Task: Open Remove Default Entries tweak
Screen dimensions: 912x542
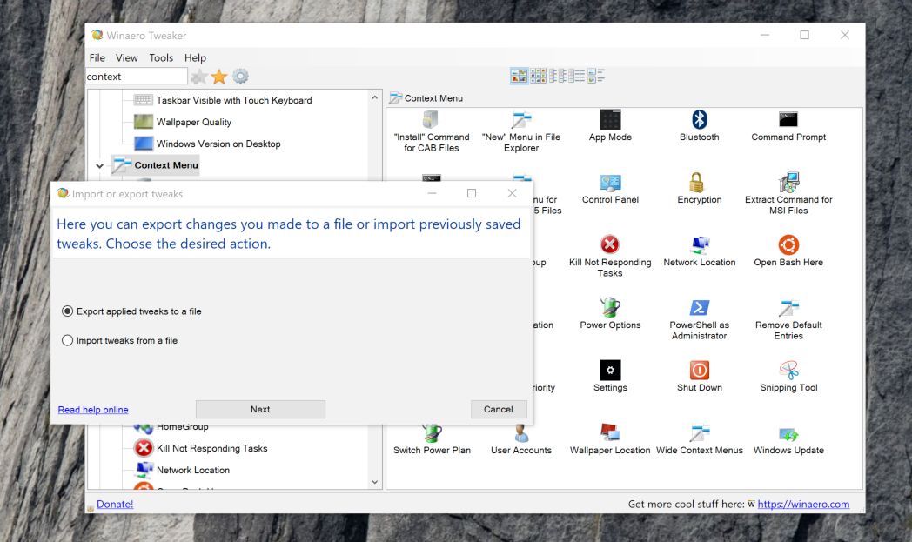Action: 788,319
